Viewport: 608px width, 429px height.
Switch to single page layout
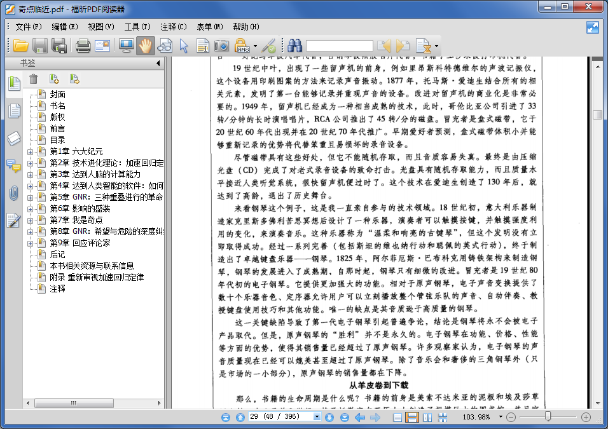(397, 418)
